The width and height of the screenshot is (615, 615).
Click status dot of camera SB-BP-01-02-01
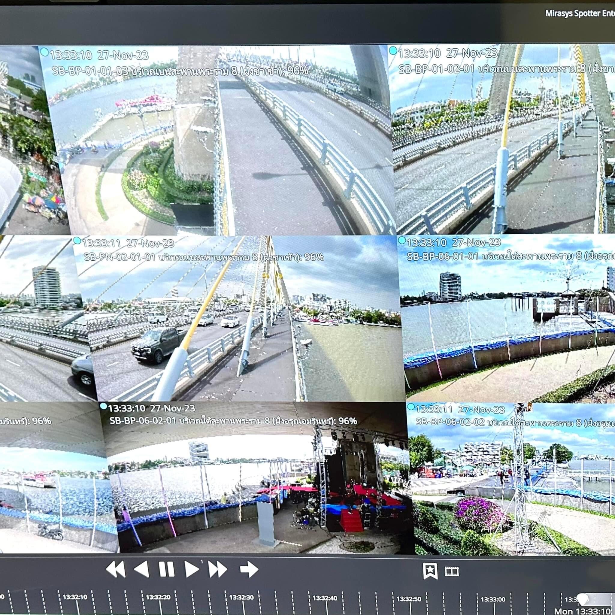pos(393,51)
